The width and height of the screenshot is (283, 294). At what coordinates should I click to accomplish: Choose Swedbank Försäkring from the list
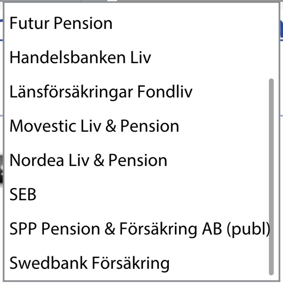(x=89, y=263)
